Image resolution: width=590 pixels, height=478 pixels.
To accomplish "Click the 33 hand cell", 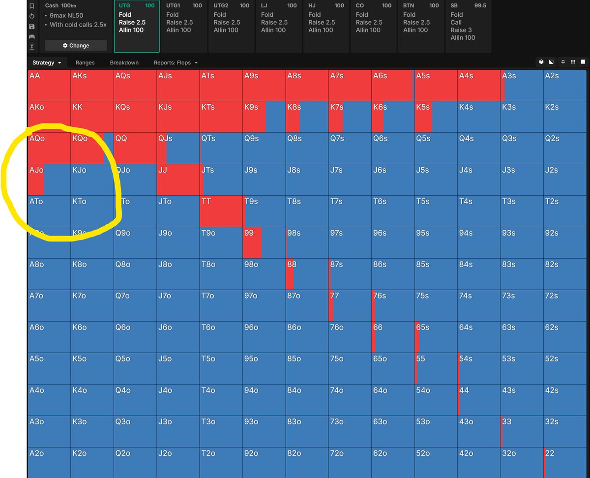I will click(522, 432).
